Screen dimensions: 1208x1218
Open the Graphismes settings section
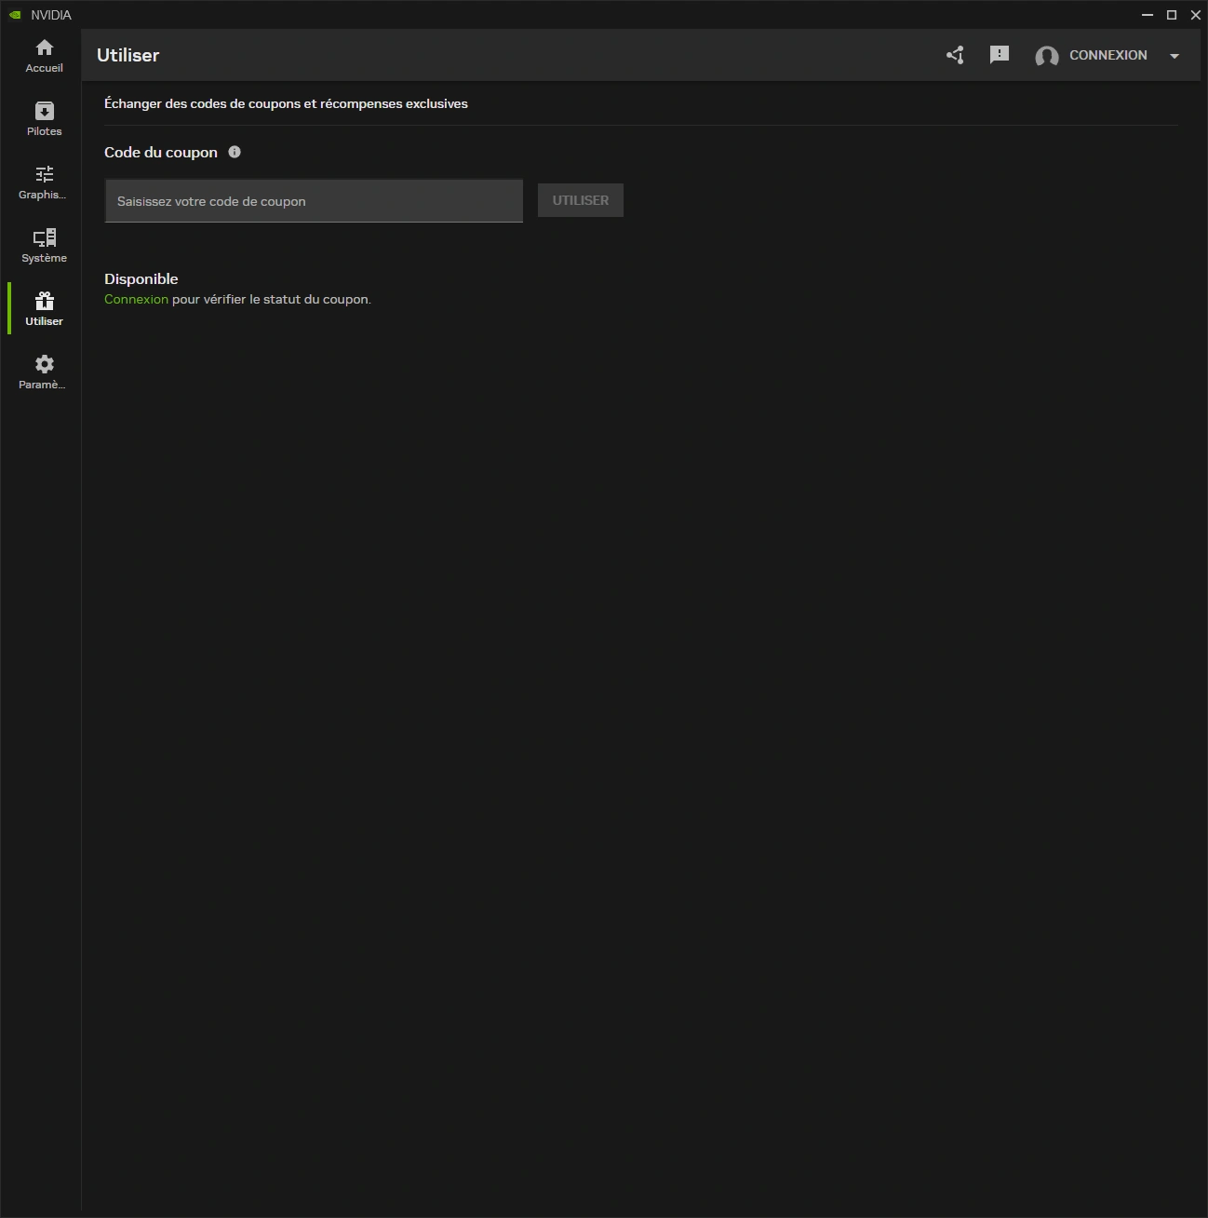(44, 183)
